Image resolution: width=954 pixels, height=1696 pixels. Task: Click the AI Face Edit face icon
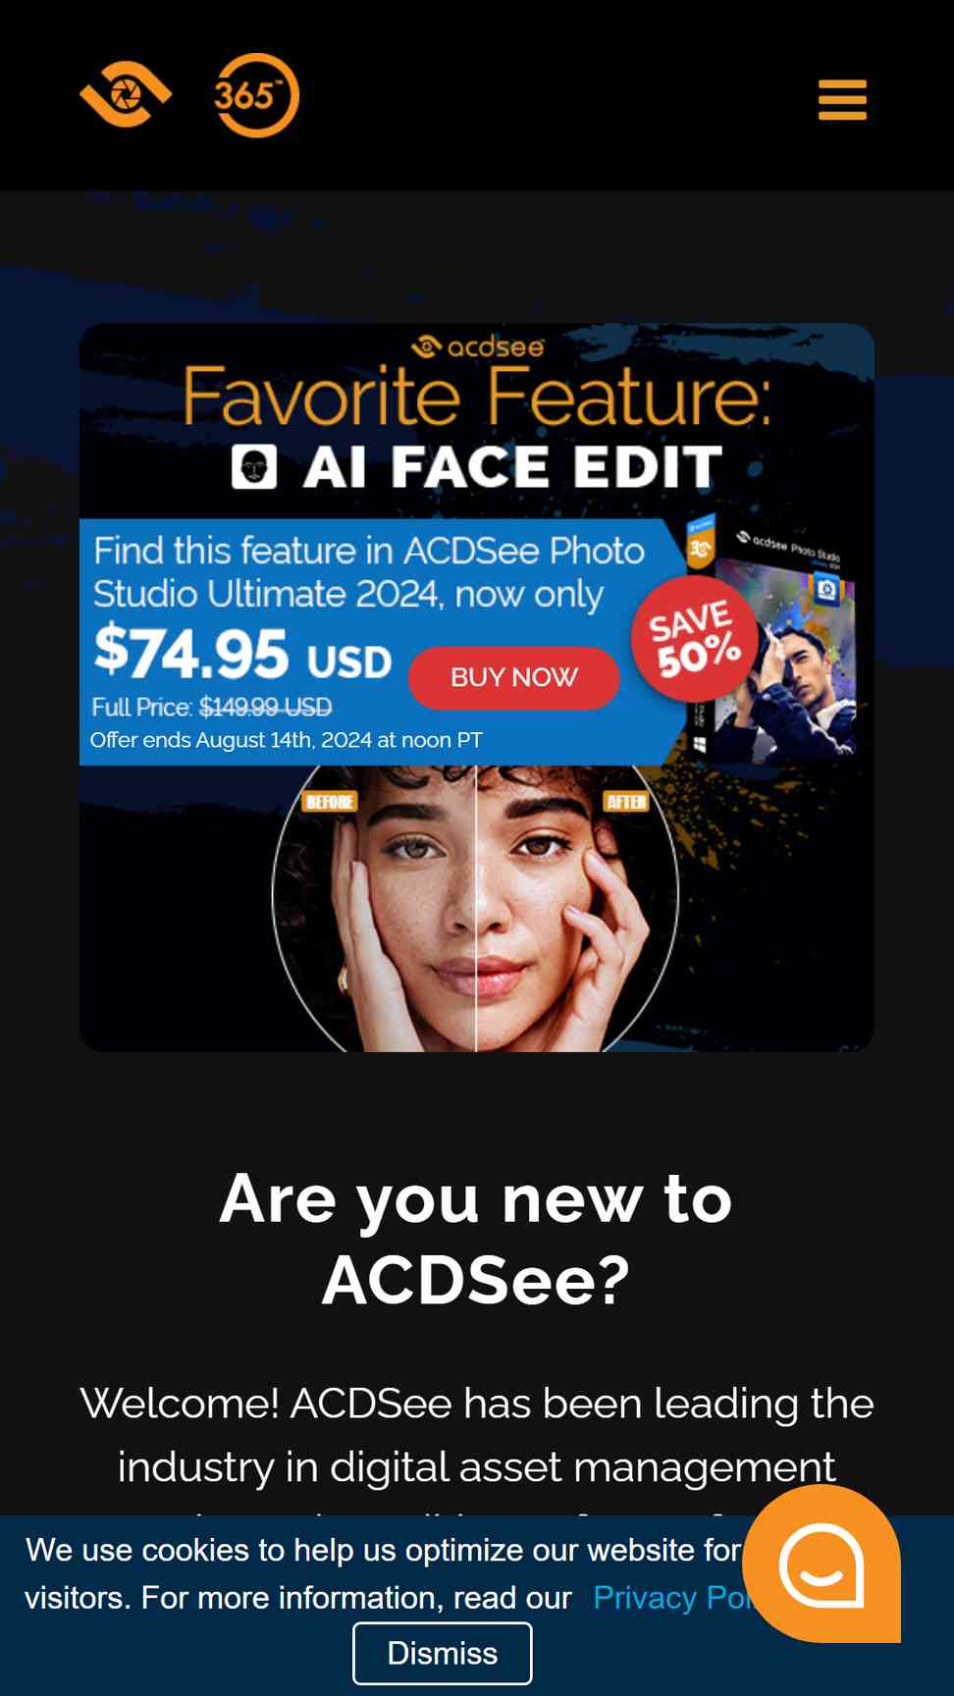click(254, 466)
